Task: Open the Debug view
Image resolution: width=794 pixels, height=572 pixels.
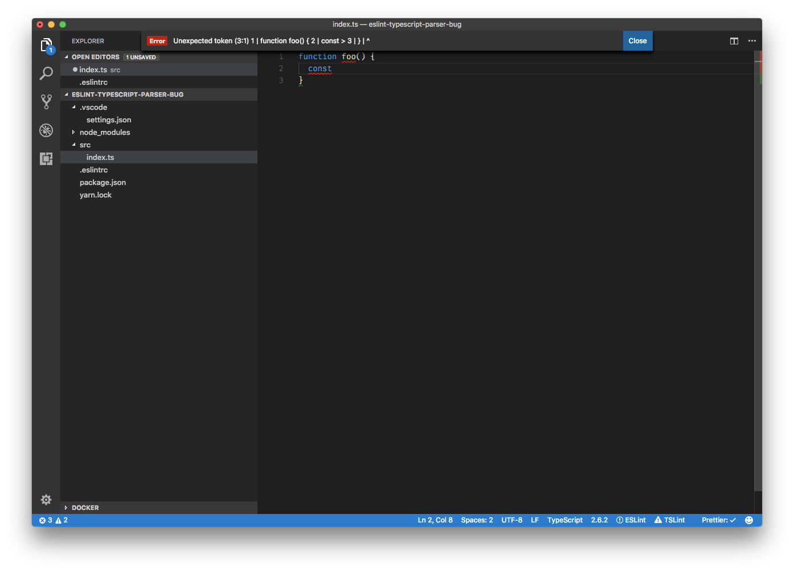Action: tap(46, 130)
